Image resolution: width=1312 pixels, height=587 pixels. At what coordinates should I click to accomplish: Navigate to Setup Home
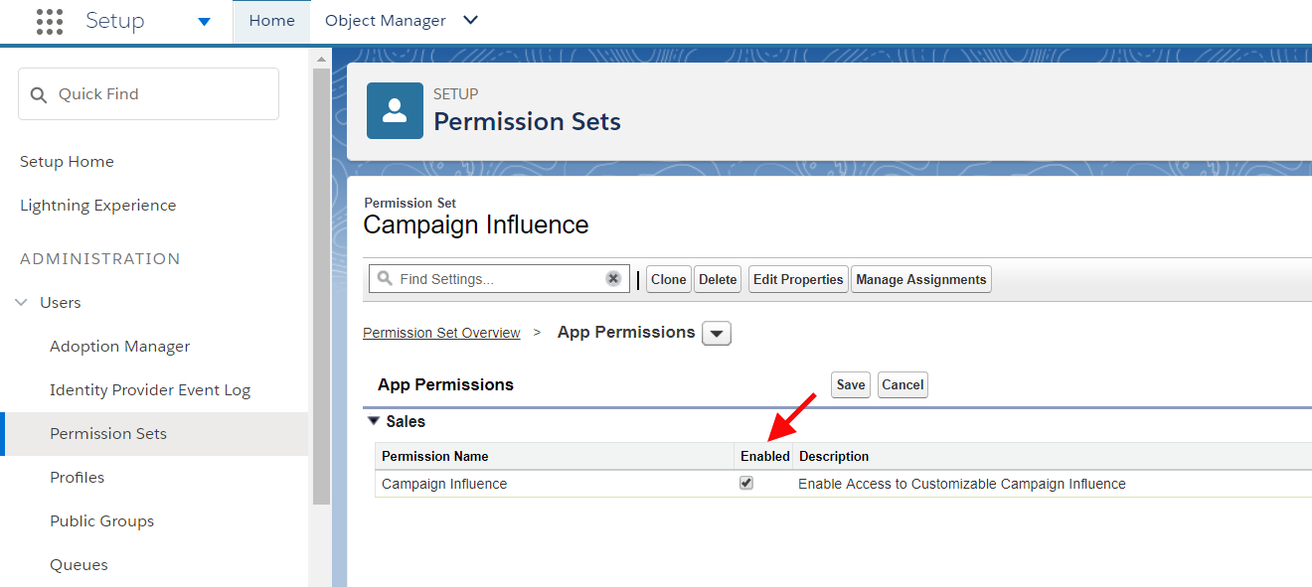click(x=67, y=161)
